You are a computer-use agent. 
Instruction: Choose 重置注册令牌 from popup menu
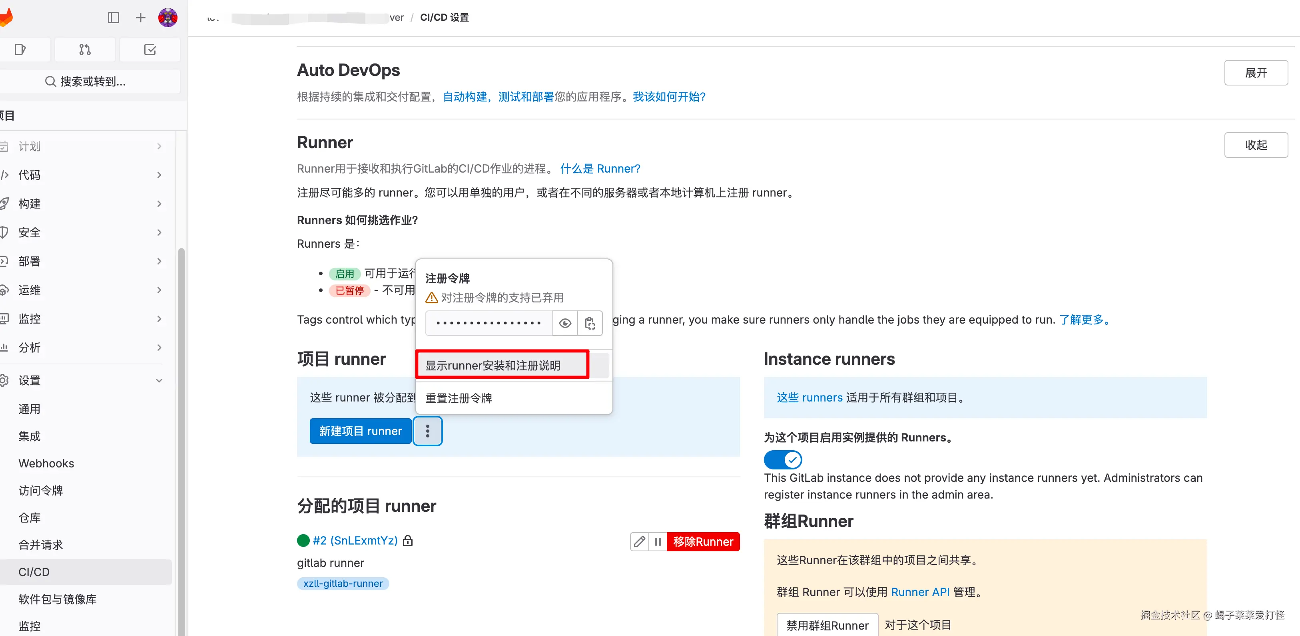[x=458, y=398]
